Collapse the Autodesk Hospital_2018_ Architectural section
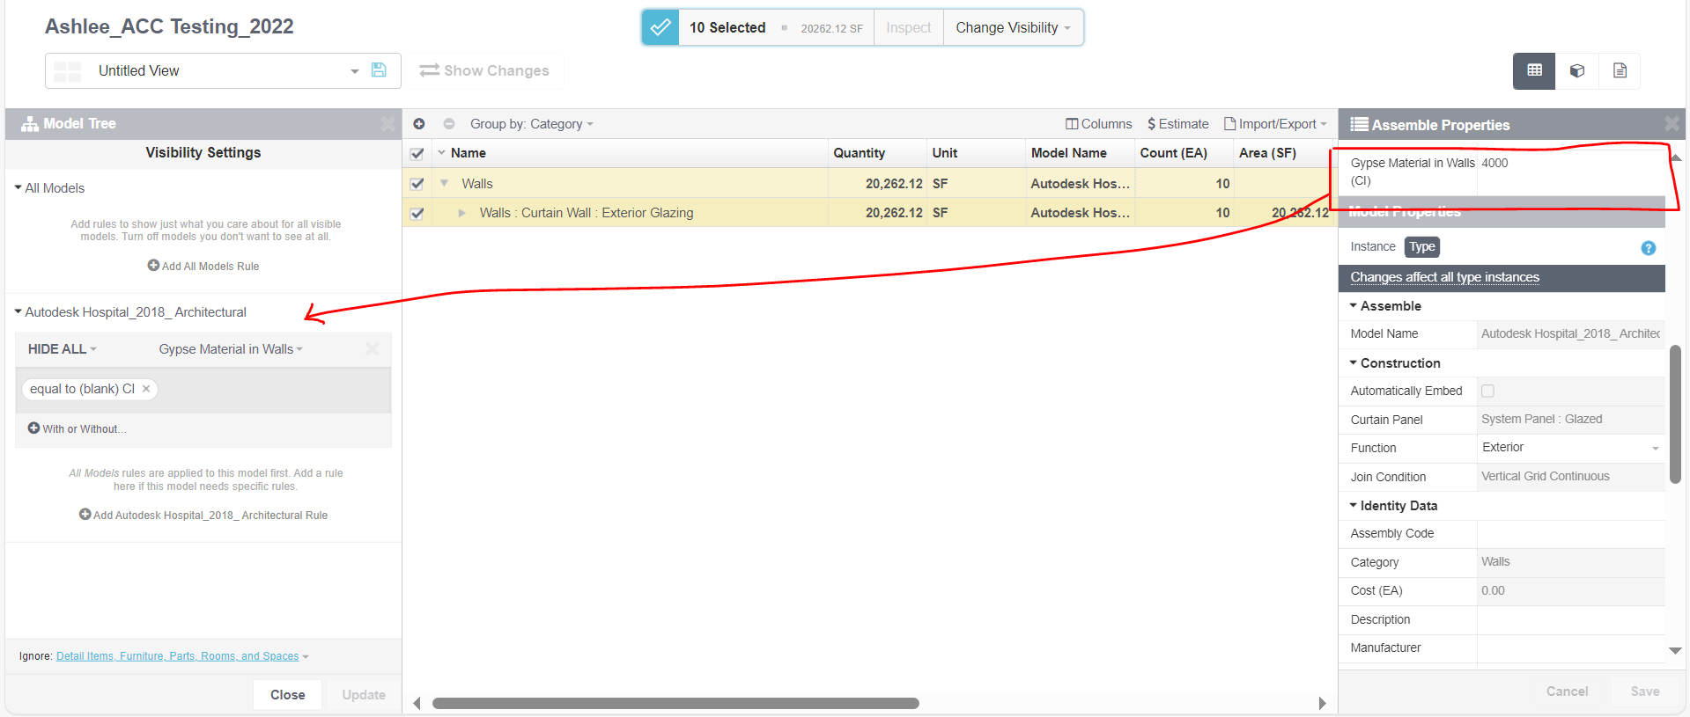Viewport: 1690px width, 717px height. click(x=18, y=311)
